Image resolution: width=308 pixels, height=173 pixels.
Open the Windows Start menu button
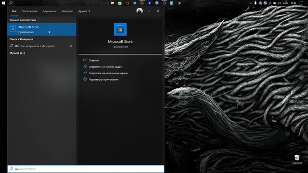[x=3, y=3]
